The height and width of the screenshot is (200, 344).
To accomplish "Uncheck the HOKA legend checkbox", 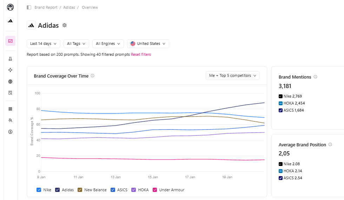I will (x=134, y=190).
